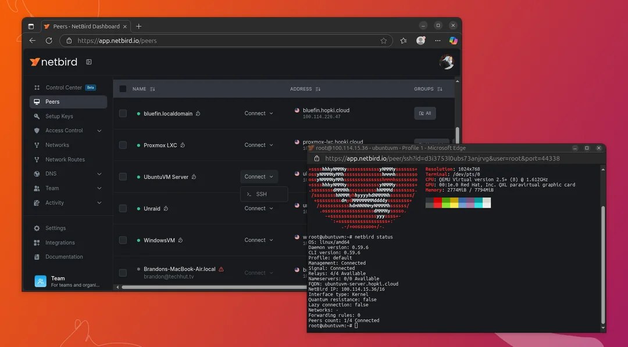Click the NetBird logo icon
Screen dimensions: 628x347
tap(34, 62)
